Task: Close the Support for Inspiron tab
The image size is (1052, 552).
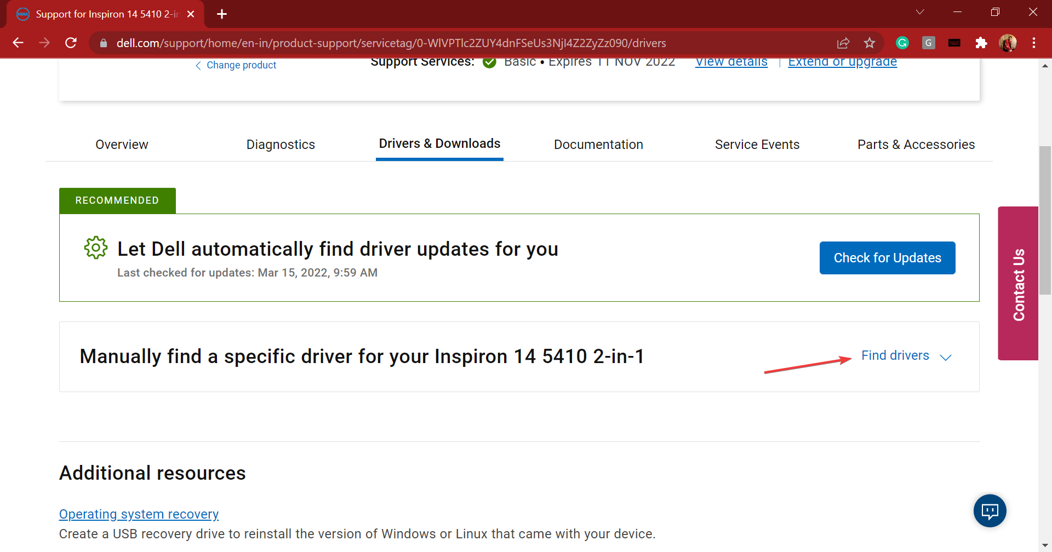Action: pos(191,14)
